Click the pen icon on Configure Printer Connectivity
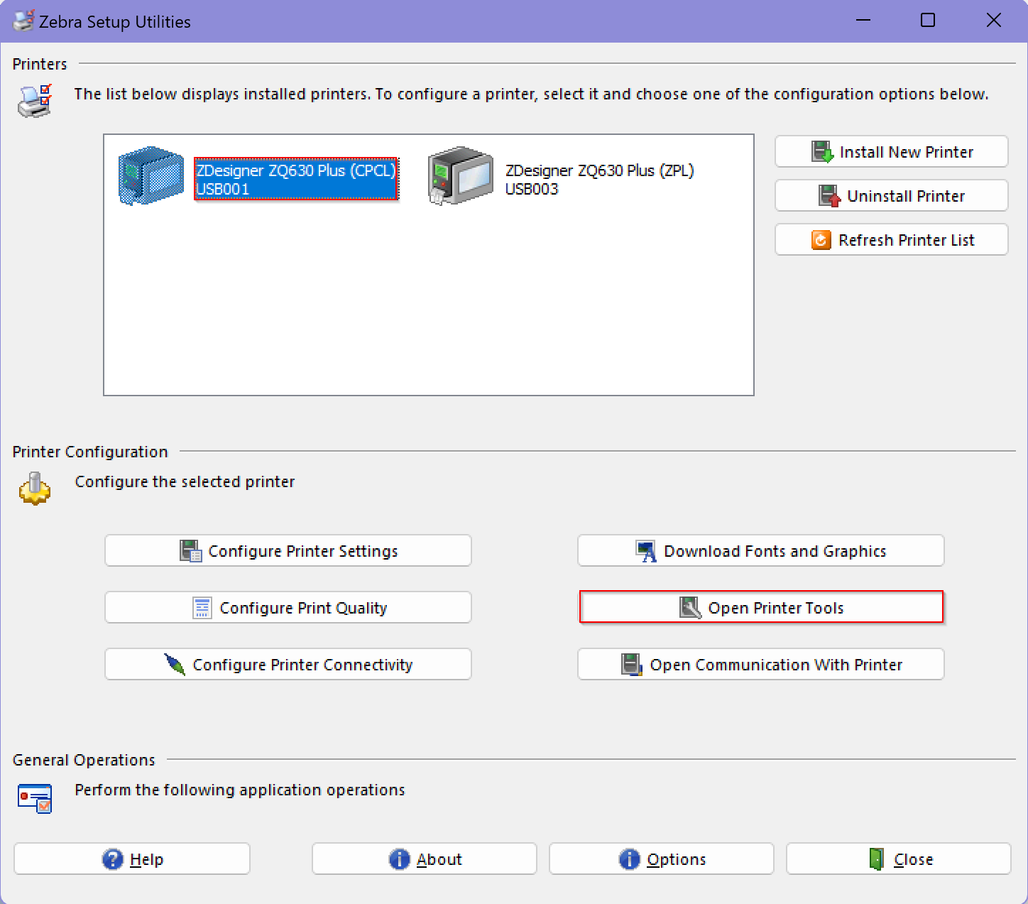Screen dimensions: 1028x904 pos(175,663)
